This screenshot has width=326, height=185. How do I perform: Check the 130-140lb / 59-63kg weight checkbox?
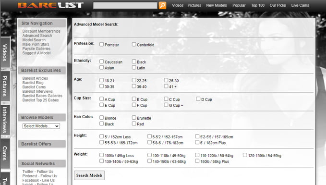point(101,161)
